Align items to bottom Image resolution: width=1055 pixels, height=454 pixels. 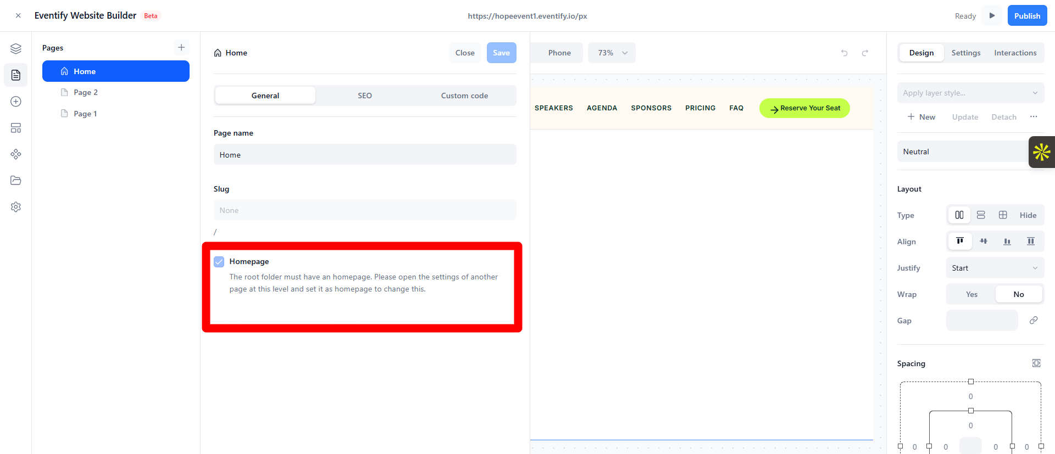click(1007, 242)
